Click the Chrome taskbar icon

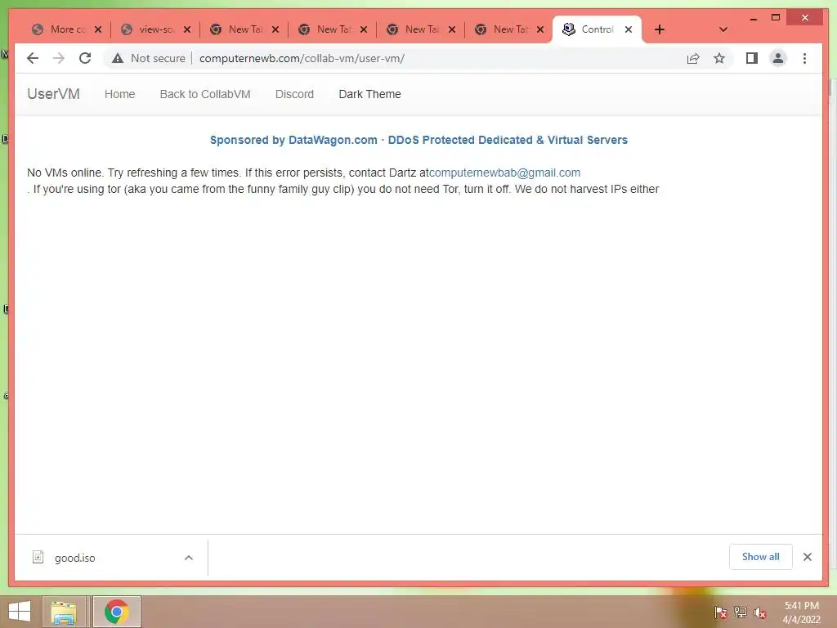coord(116,612)
